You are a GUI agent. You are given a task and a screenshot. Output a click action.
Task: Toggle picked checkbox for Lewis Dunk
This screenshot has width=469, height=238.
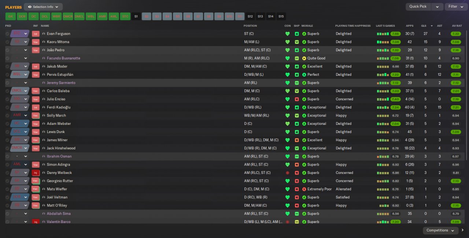[x=7, y=132]
